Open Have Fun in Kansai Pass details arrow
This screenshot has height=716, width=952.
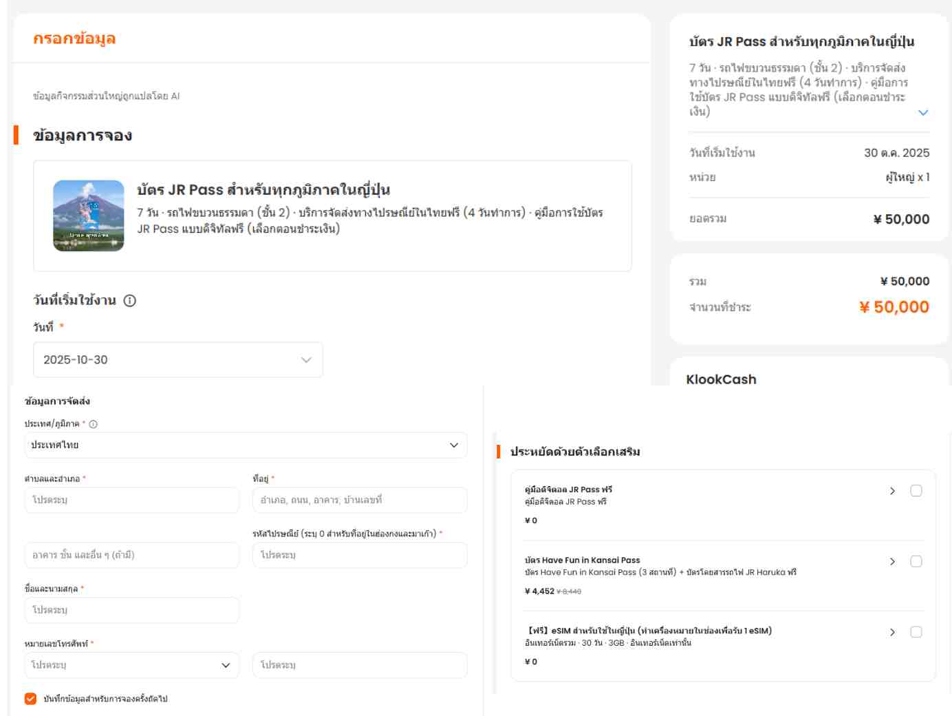point(892,562)
